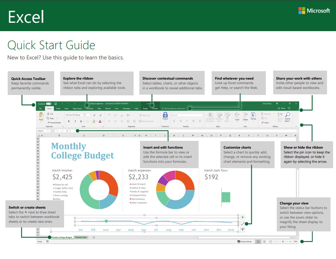Toggle bold formatting in the Font group
336x259 pixels.
pos(69,121)
